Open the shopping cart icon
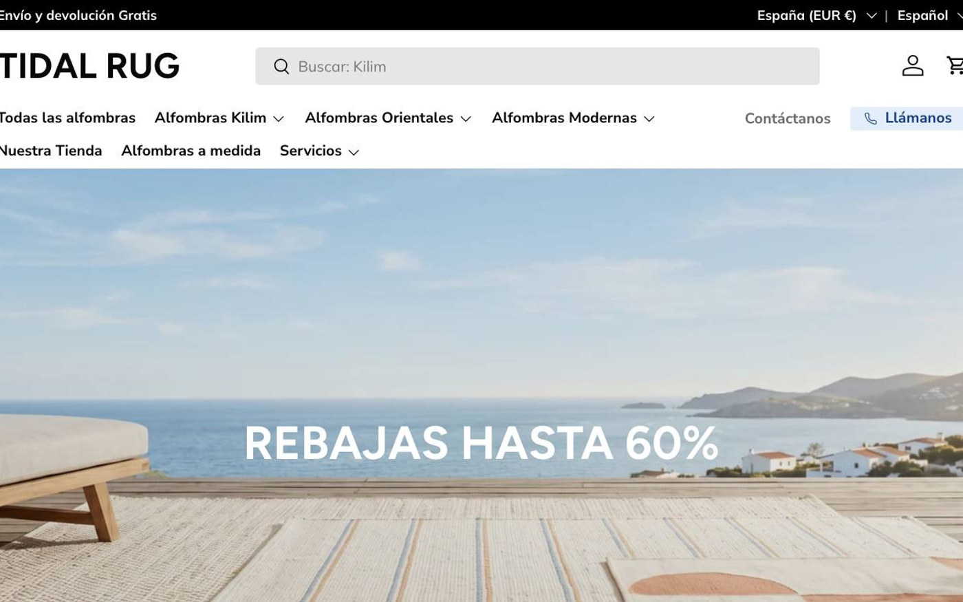963x602 pixels. click(x=955, y=65)
